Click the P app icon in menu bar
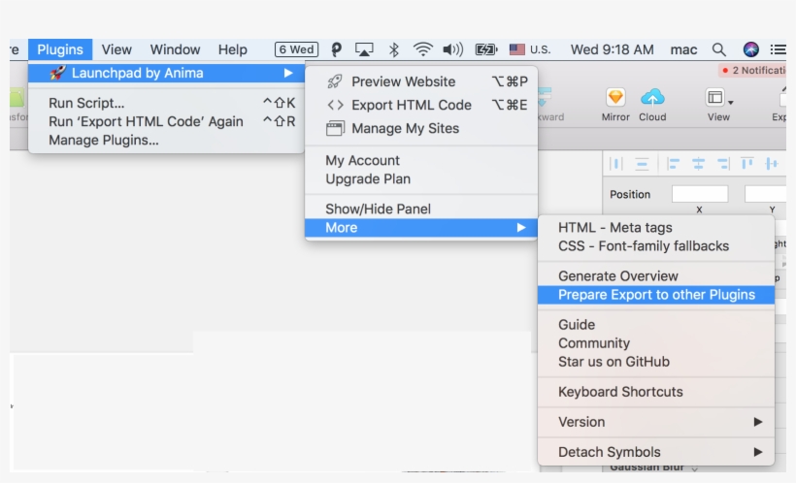The height and width of the screenshot is (483, 796). click(336, 49)
